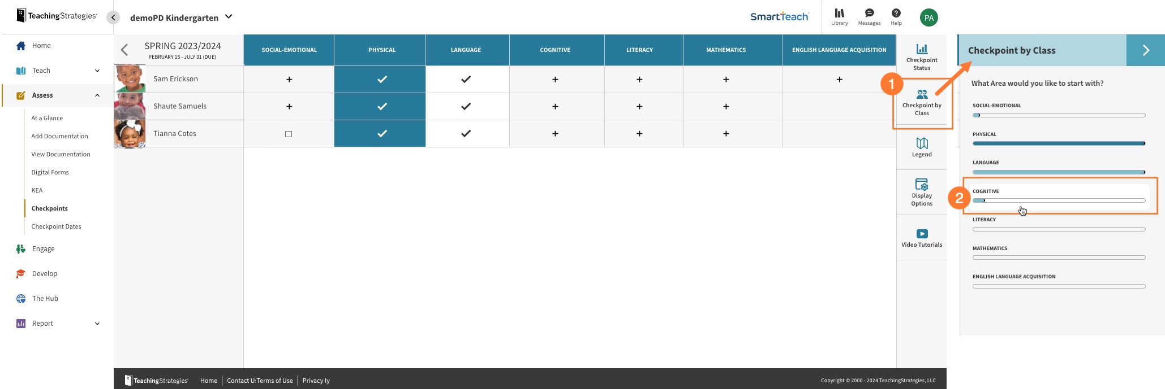Open Checkpoint Status panel
Image resolution: width=1165 pixels, height=389 pixels.
[922, 56]
